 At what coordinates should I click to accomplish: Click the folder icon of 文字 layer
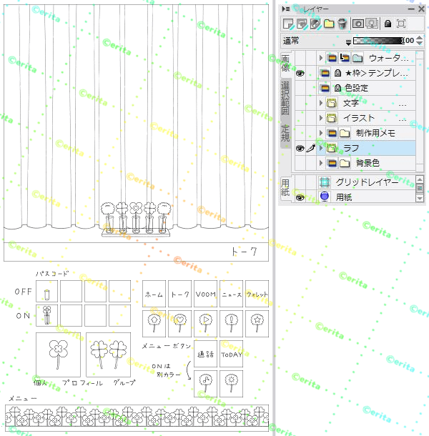pyautogui.click(x=332, y=103)
